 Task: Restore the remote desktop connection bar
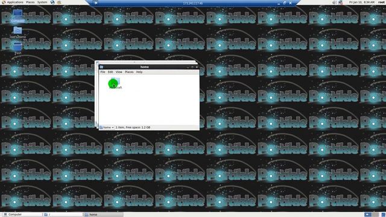tap(284, 3)
